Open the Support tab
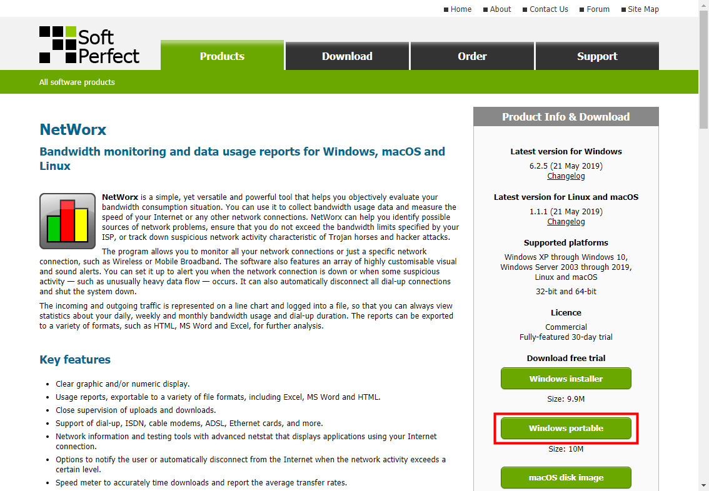Screen dimensions: 709x491 pos(597,56)
